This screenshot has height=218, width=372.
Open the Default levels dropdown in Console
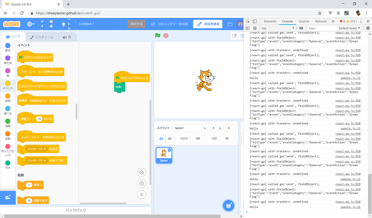(x=349, y=28)
